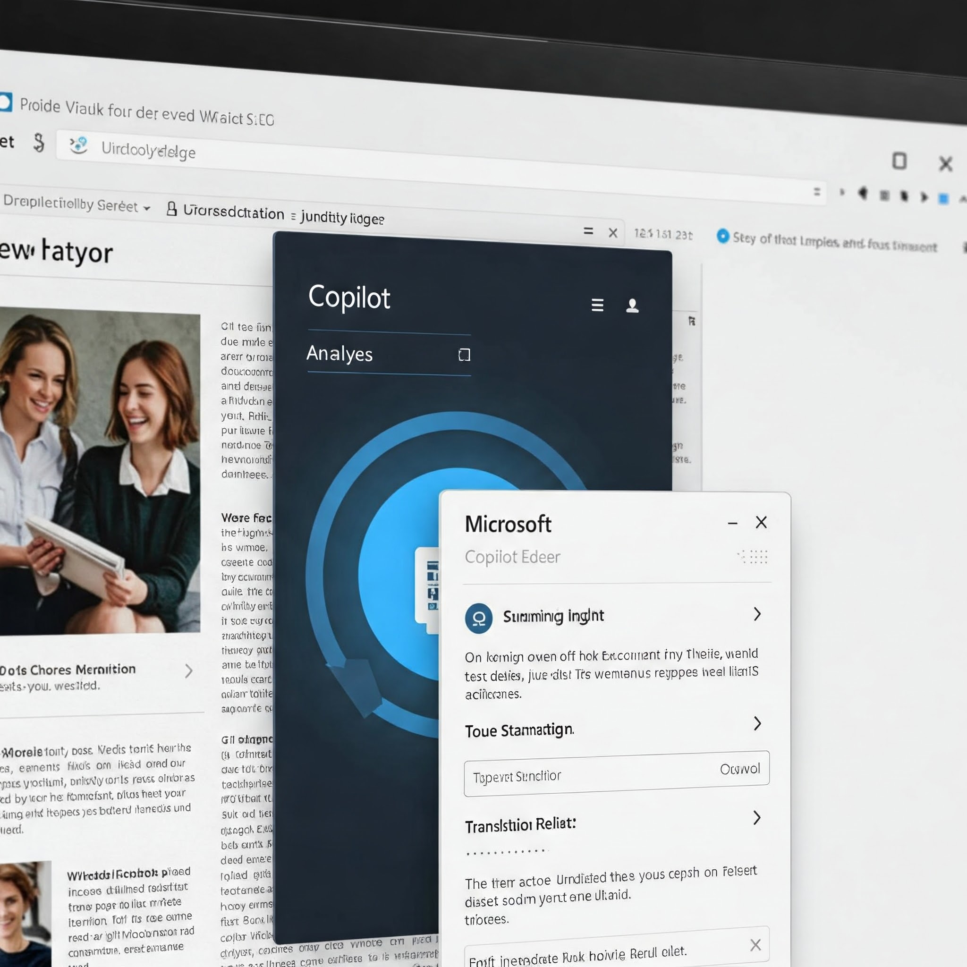967x967 pixels.
Task: Click the equals icon on the tab strip
Action: (x=588, y=231)
